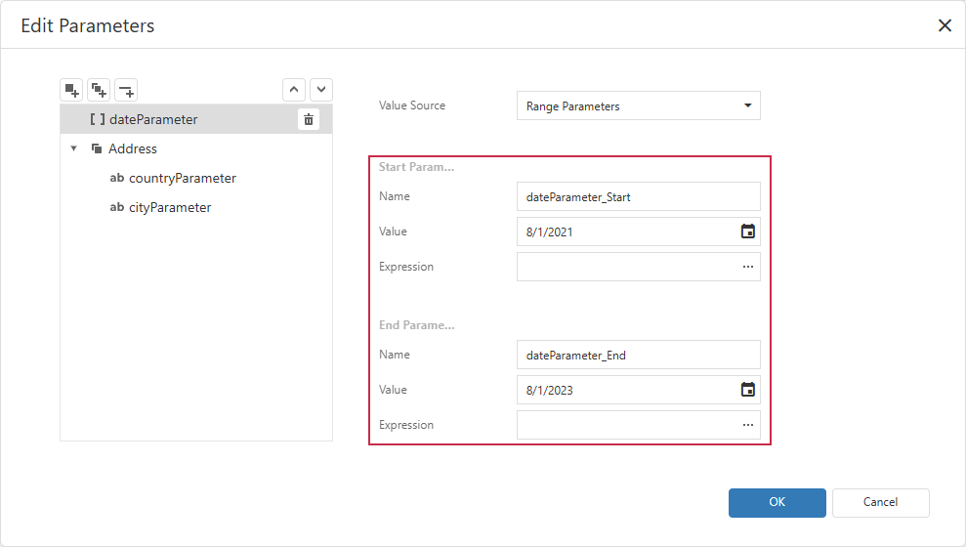Click range icon beside dateParameter
Viewport: 966px width, 547px height.
pyautogui.click(x=98, y=119)
